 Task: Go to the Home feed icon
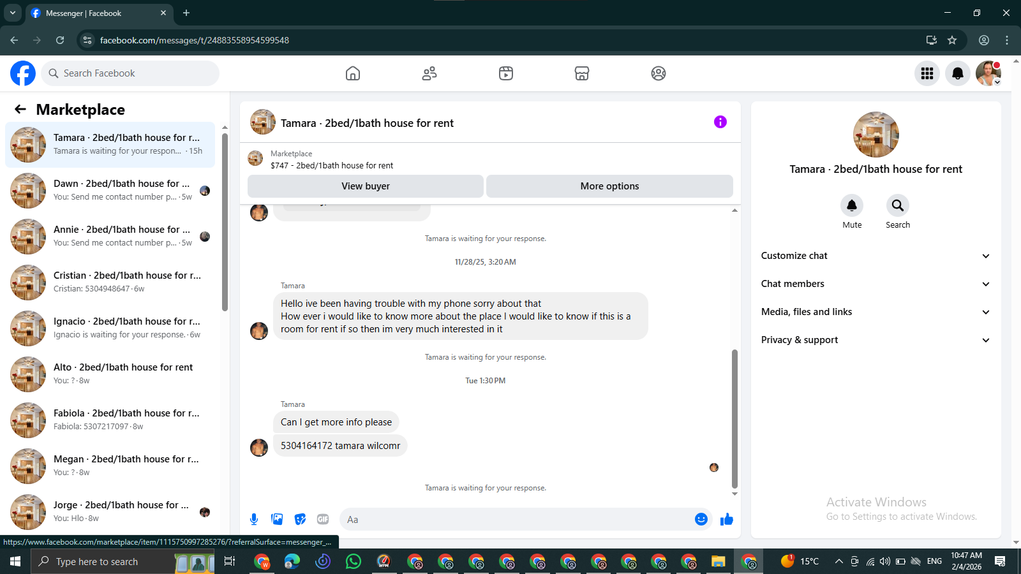pos(353,73)
